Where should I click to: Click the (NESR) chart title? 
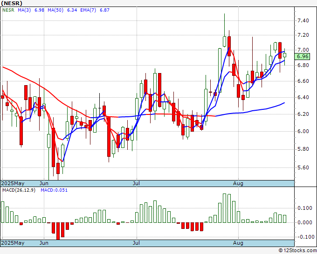[12, 3]
